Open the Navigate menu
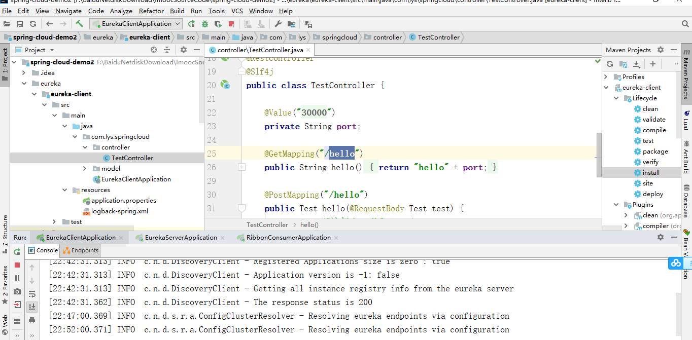 pyautogui.click(x=68, y=11)
